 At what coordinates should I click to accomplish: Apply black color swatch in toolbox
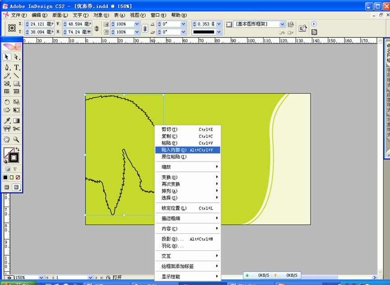tap(5, 177)
